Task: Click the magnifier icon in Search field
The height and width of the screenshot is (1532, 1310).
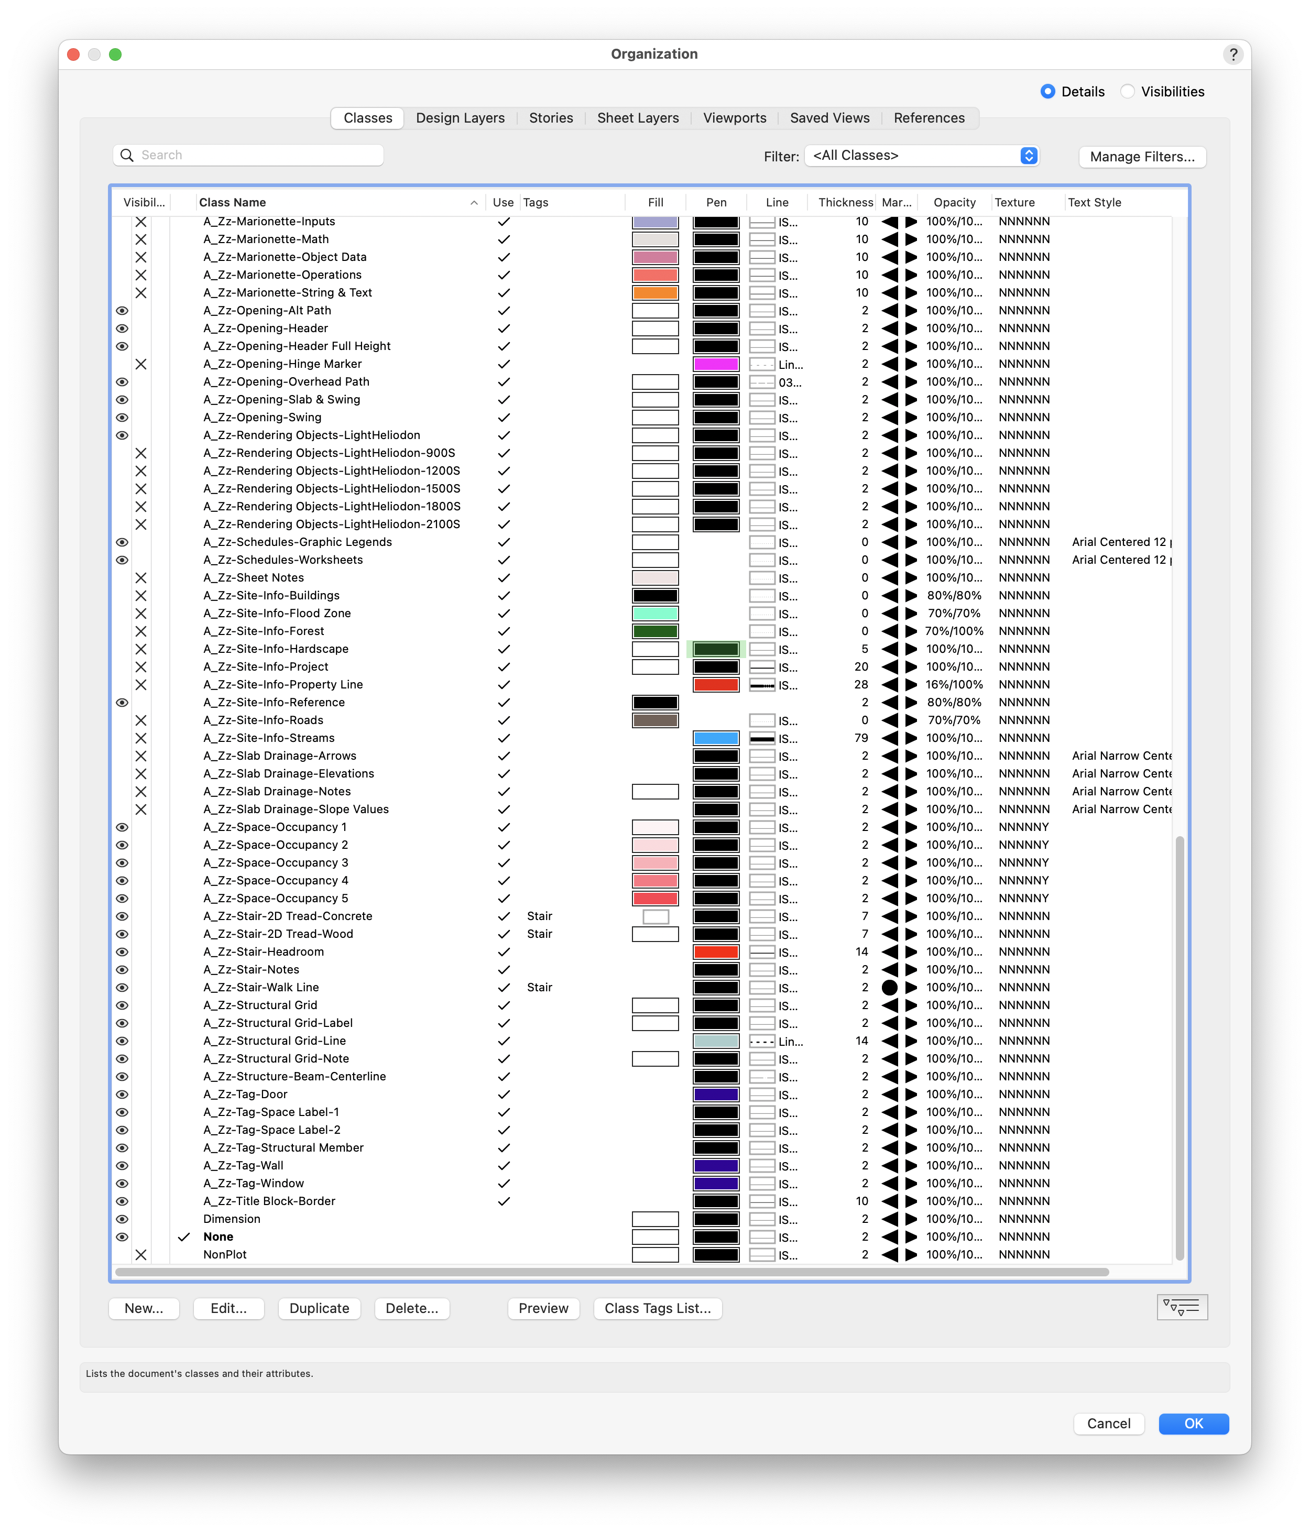Action: point(127,155)
